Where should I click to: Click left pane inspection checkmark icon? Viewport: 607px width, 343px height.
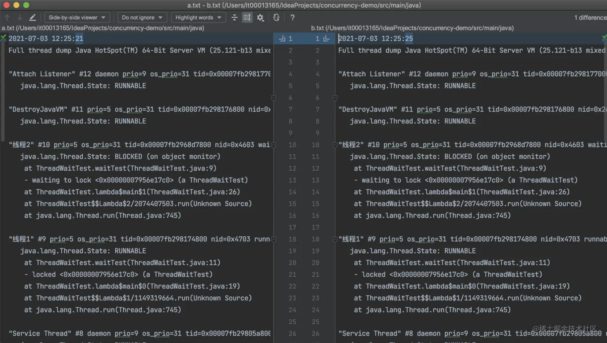(x=3, y=38)
